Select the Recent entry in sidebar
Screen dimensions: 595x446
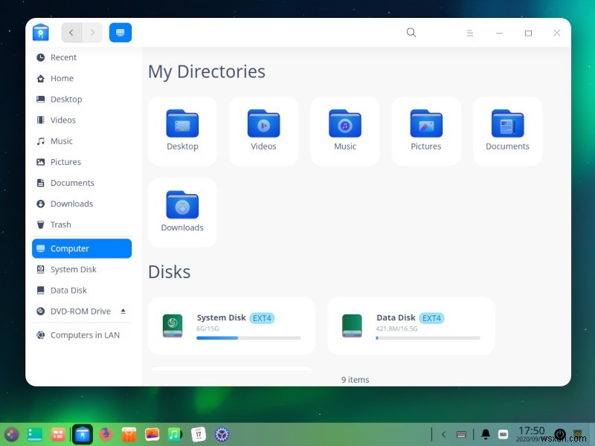pos(63,57)
